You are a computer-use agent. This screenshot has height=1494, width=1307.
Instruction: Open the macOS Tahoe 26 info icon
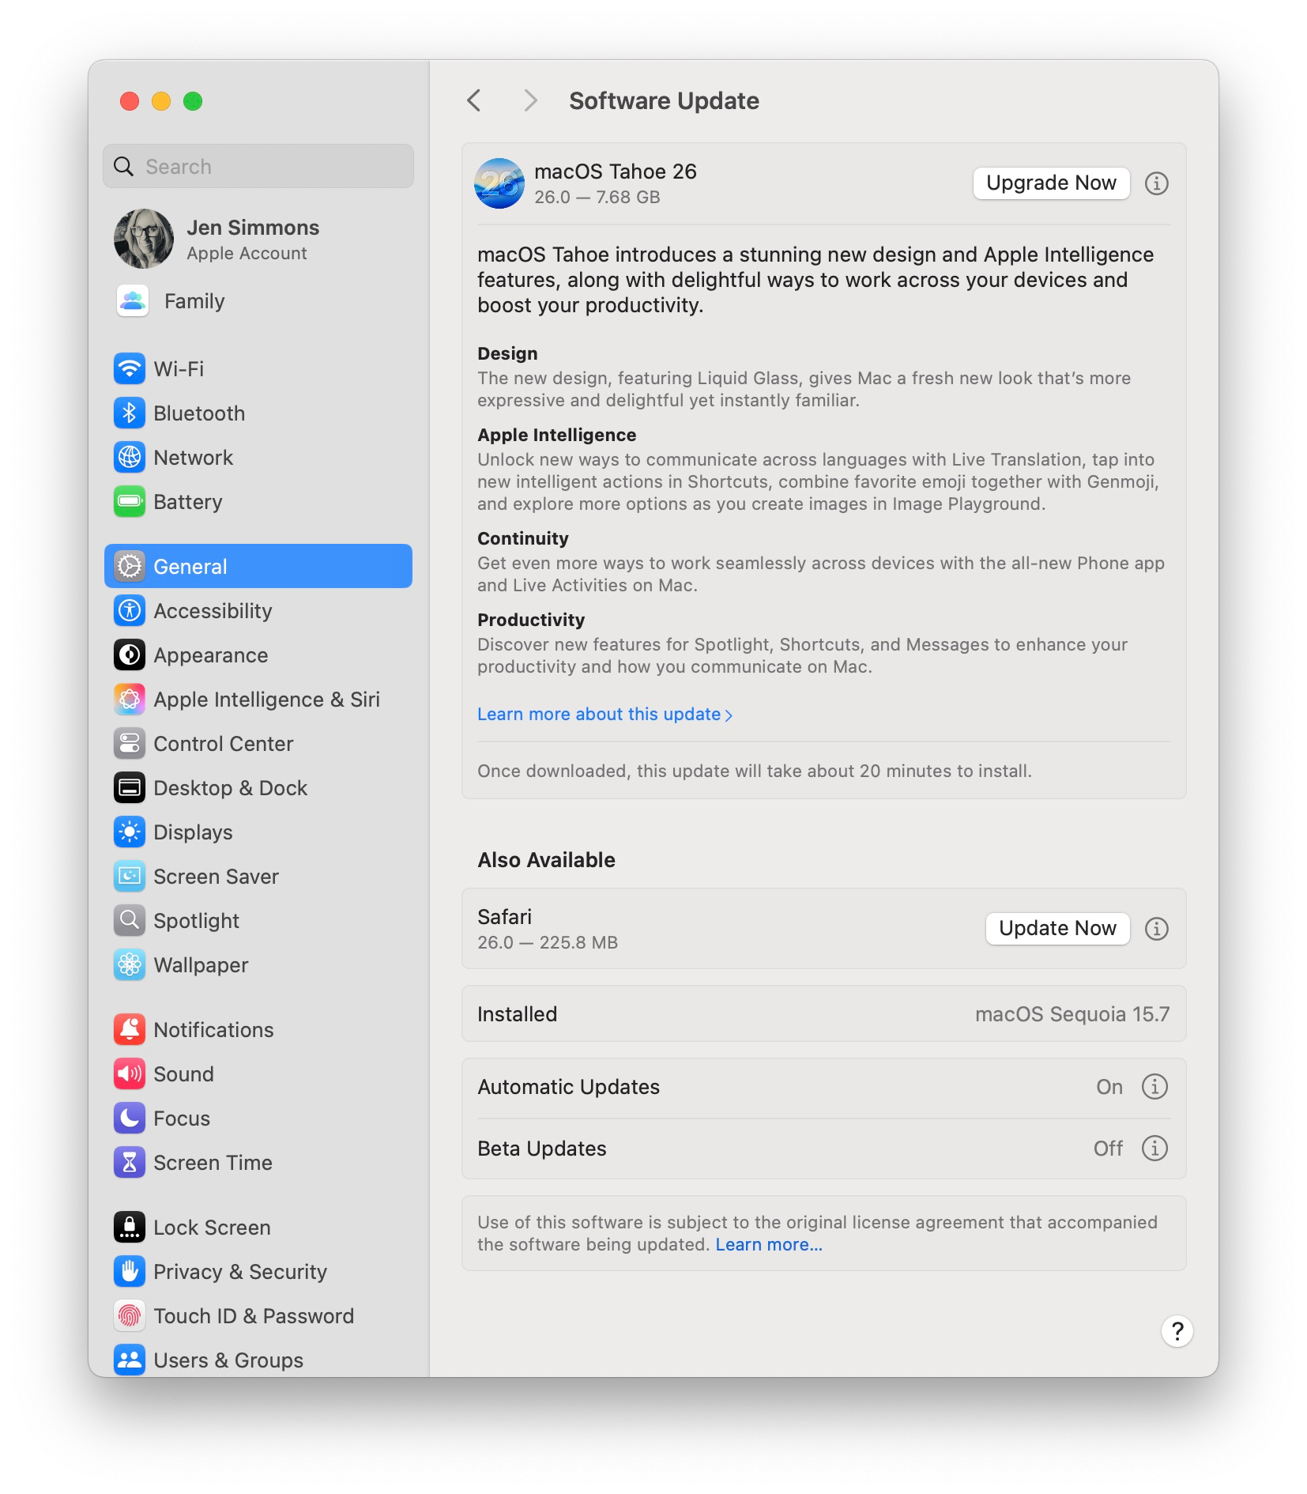1156,183
